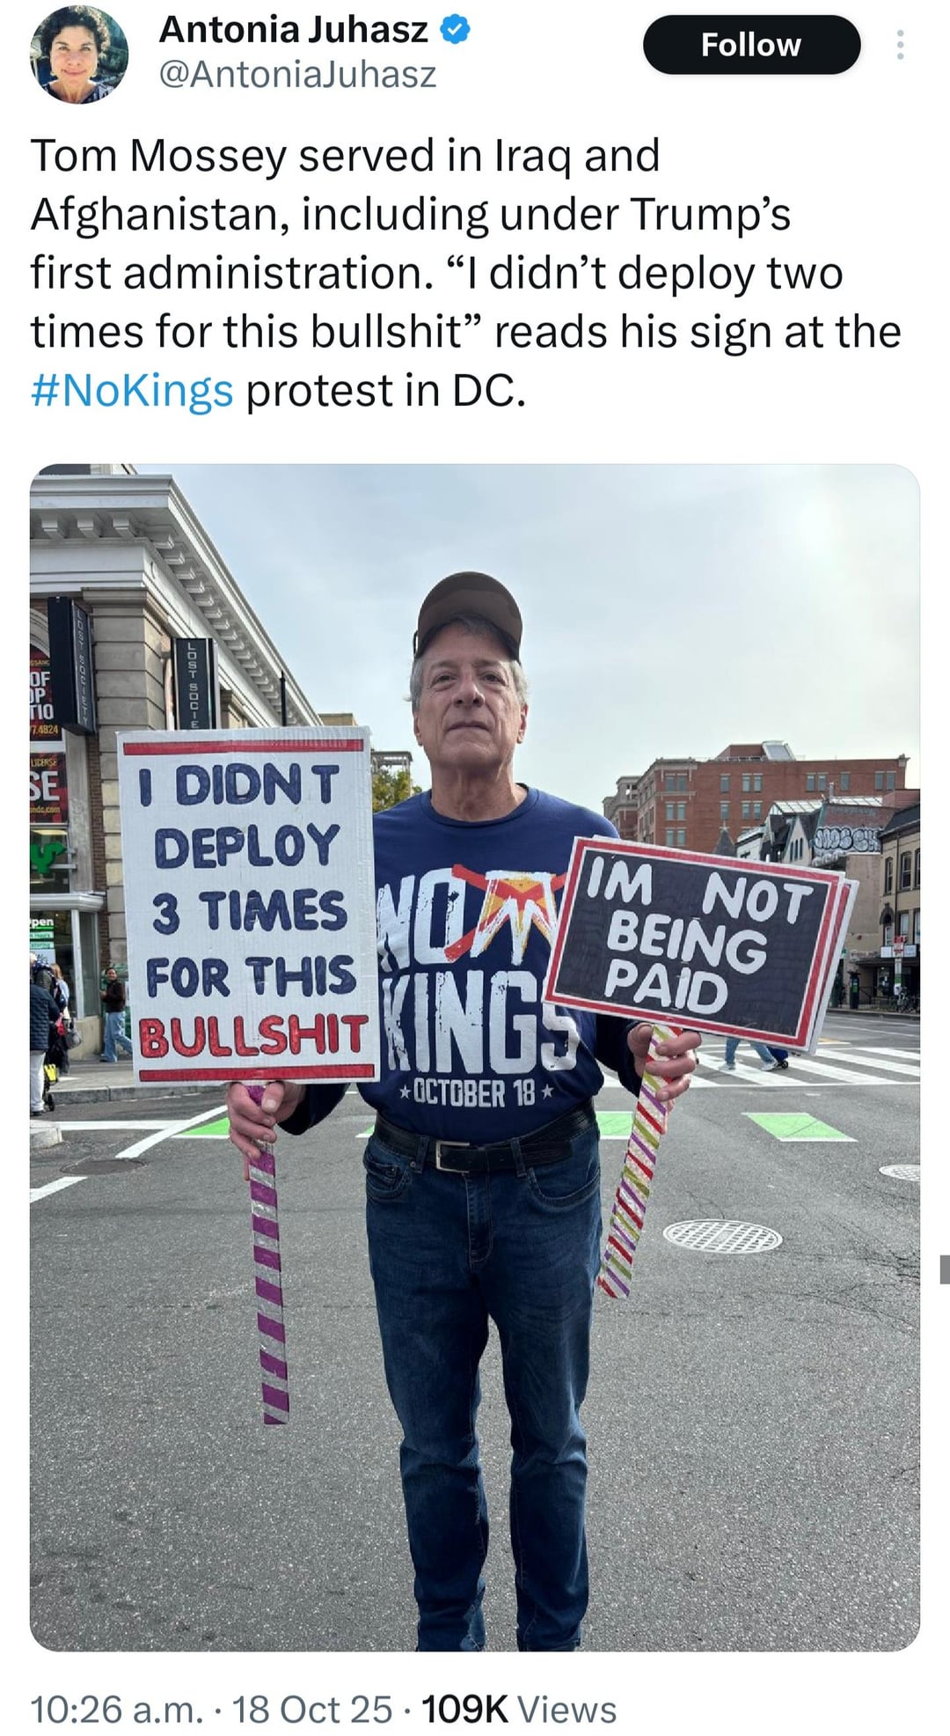This screenshot has width=950, height=1736.
Task: Click the scrollbar handle at right edge
Action: [945, 1269]
